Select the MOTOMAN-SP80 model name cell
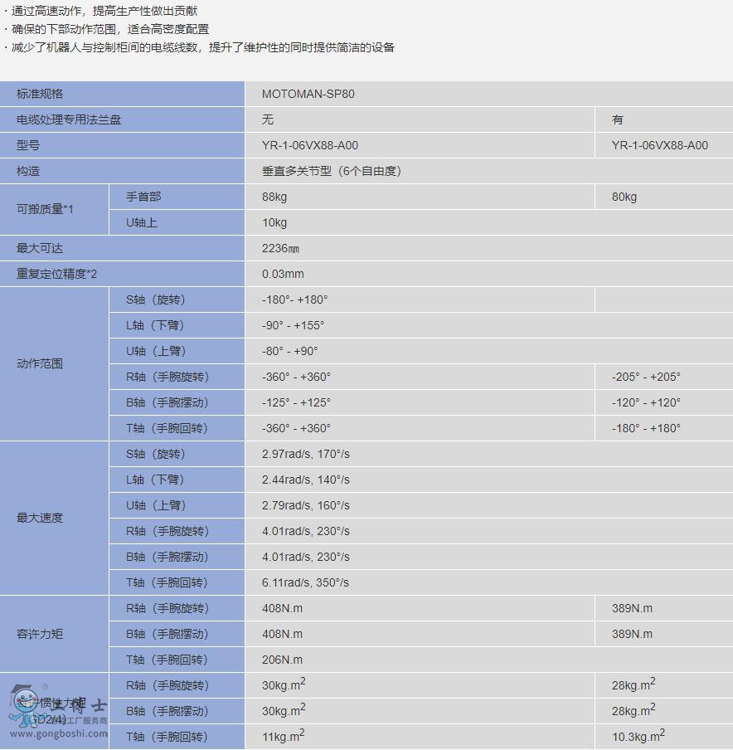The height and width of the screenshot is (750, 733). pyautogui.click(x=308, y=94)
